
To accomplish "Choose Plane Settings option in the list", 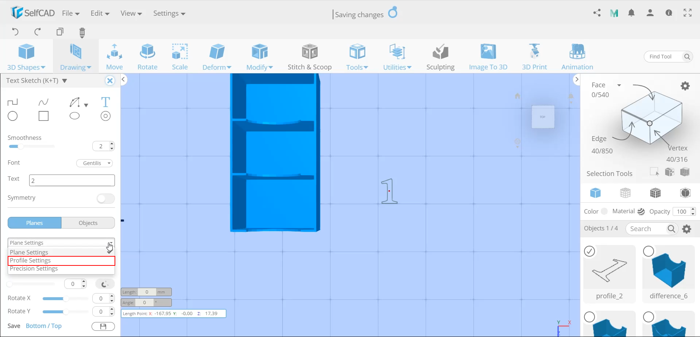I will coord(61,252).
